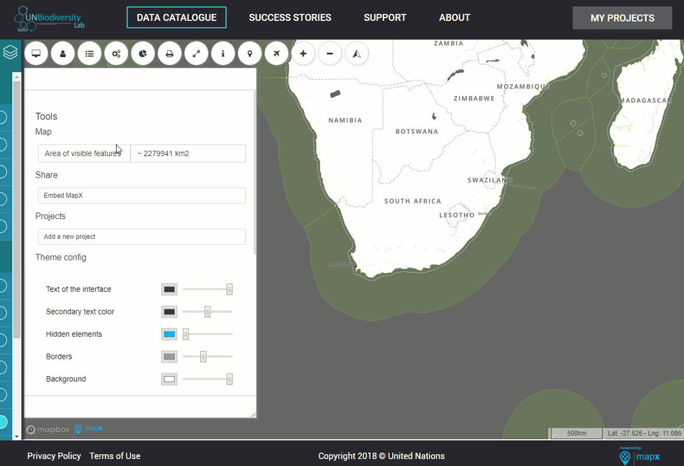Click the north arrow compass icon
The image size is (684, 466).
tap(357, 54)
